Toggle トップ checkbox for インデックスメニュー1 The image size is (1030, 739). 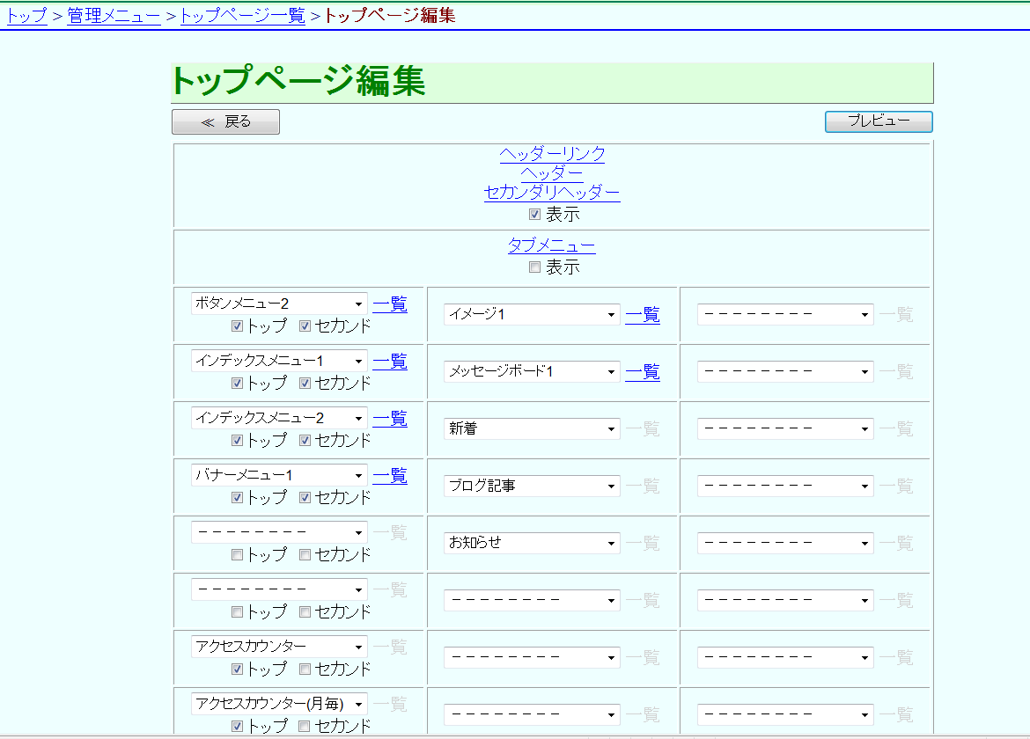[x=237, y=384]
